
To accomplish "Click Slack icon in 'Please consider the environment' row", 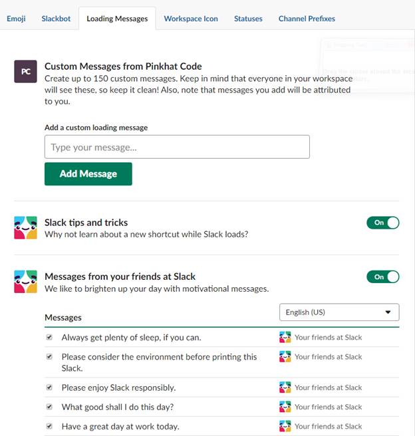I will click(x=285, y=357).
